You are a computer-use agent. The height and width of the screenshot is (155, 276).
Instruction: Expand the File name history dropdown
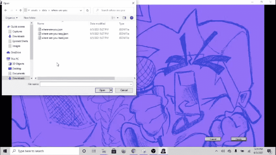[131, 84]
